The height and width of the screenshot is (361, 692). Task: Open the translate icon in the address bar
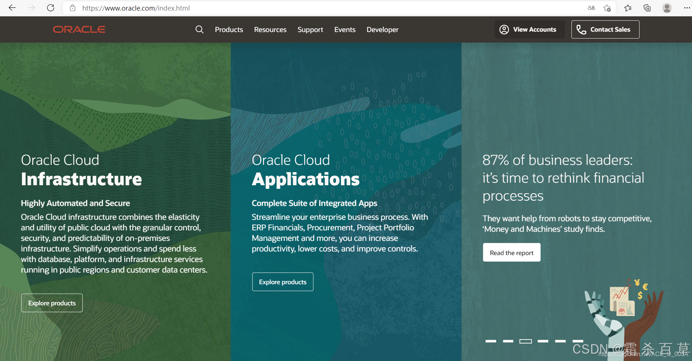pyautogui.click(x=591, y=8)
